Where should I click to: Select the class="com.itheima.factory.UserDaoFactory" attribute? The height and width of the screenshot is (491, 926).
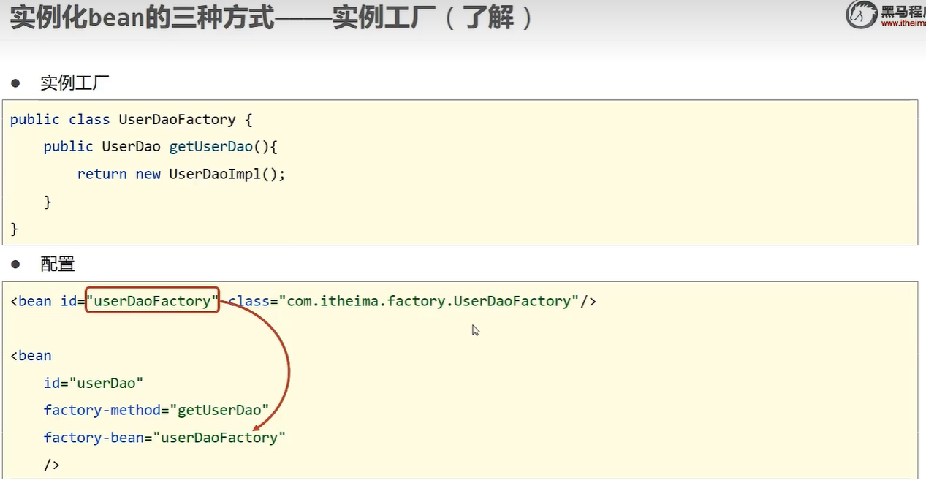click(404, 300)
